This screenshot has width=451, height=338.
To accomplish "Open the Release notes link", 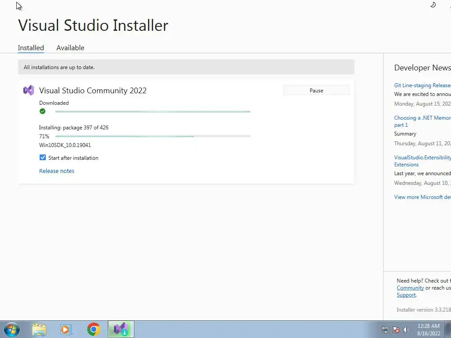I will pos(57,171).
